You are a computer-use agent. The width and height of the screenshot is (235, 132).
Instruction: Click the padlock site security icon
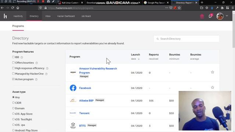coord(46,8)
